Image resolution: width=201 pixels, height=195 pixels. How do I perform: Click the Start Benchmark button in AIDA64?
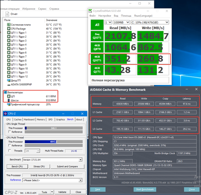145,189
